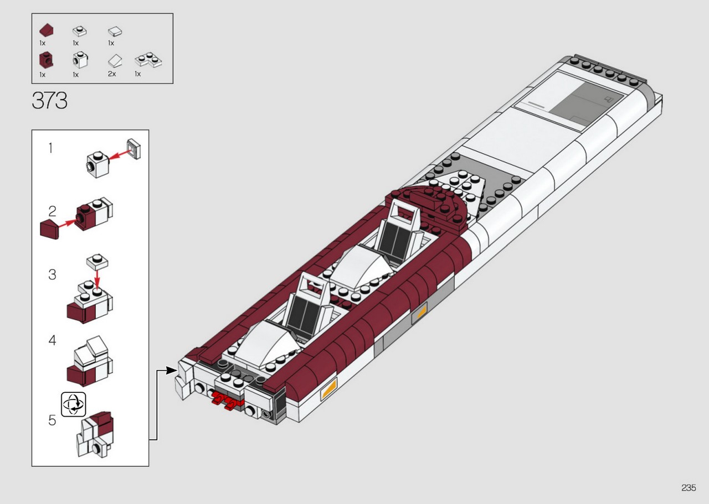Viewport: 709px width, 504px height.
Task: Click sub-step number "2"
Action: click(52, 211)
